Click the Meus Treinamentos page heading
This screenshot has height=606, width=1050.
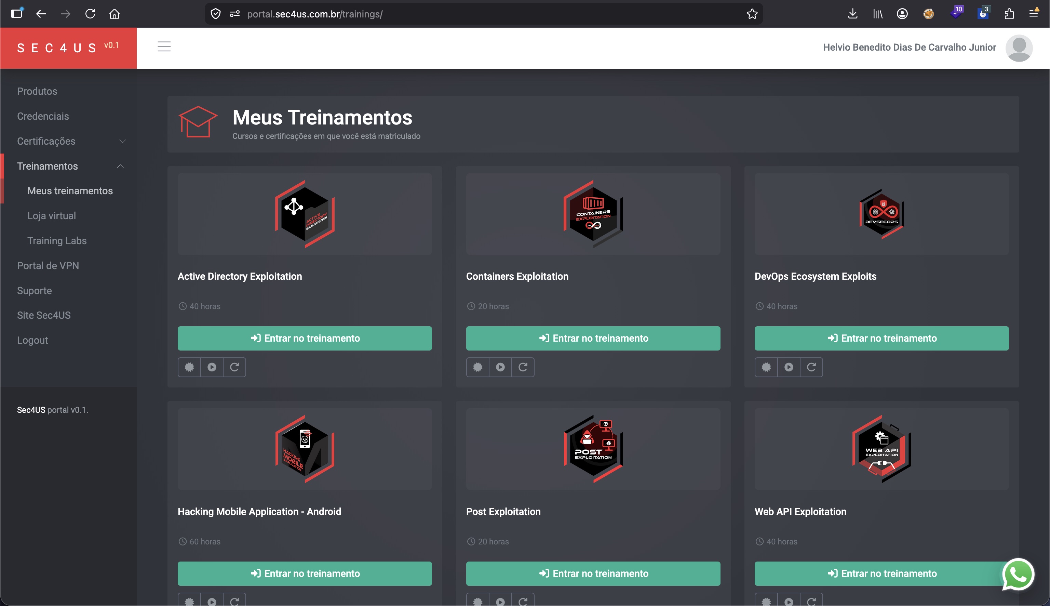tap(322, 117)
